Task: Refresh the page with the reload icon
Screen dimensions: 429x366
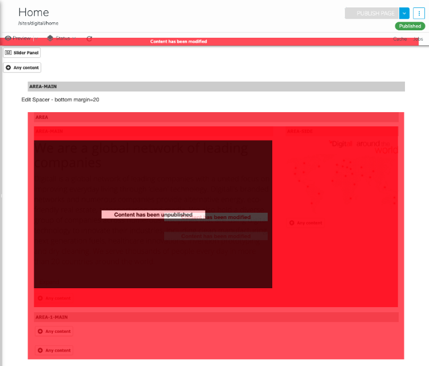Action: pyautogui.click(x=89, y=38)
